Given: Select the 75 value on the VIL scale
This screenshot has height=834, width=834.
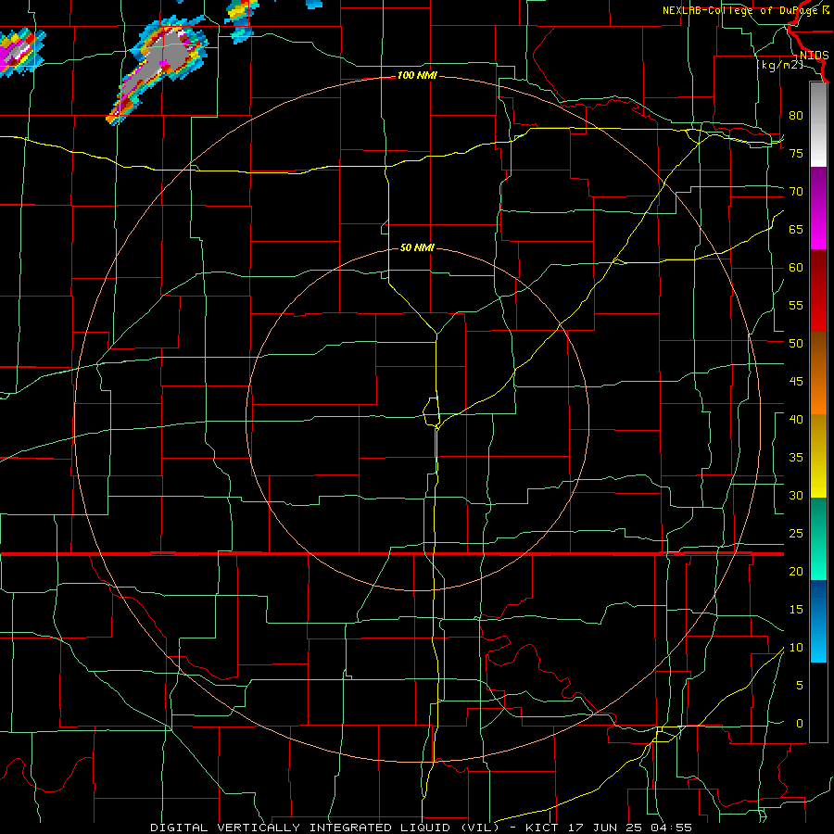Looking at the screenshot, I should (796, 153).
